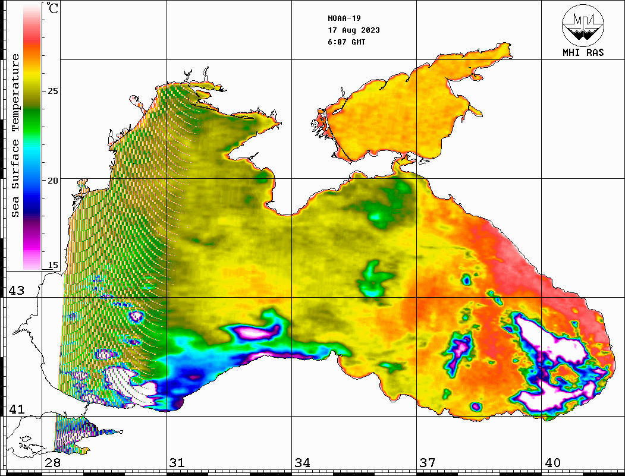
Task: Click the "MHI RAS" caption text
Action: pyautogui.click(x=583, y=52)
